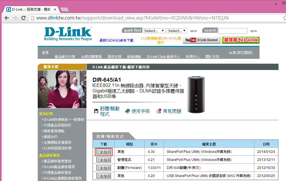Click the floppy disk firmware icon
286x181 pixels.
[x=96, y=111]
